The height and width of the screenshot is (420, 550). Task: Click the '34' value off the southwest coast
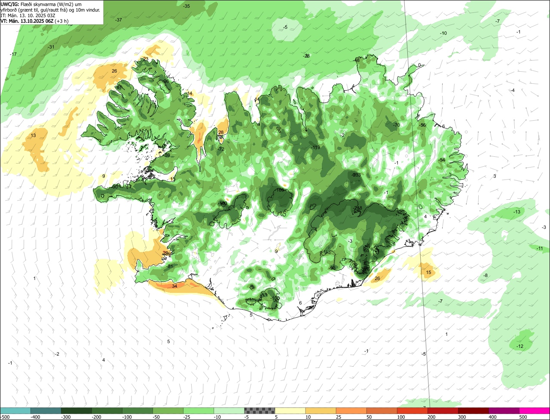(174, 286)
